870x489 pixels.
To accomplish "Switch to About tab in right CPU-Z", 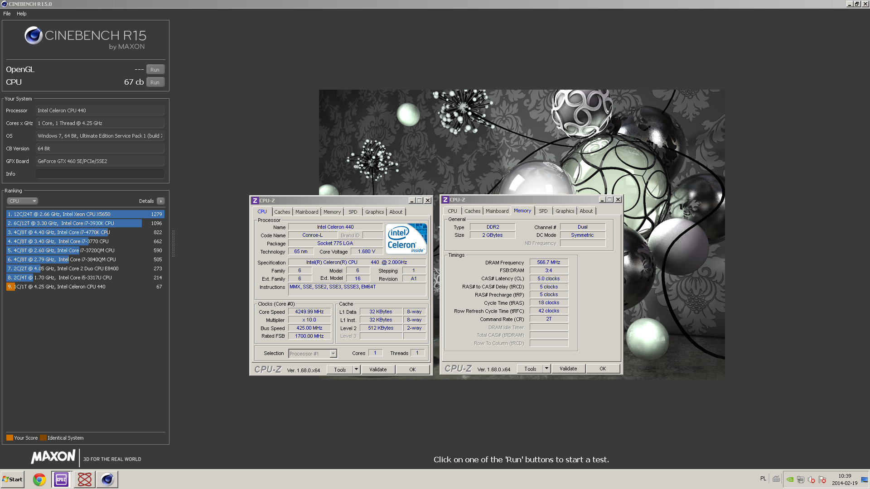I will point(586,211).
